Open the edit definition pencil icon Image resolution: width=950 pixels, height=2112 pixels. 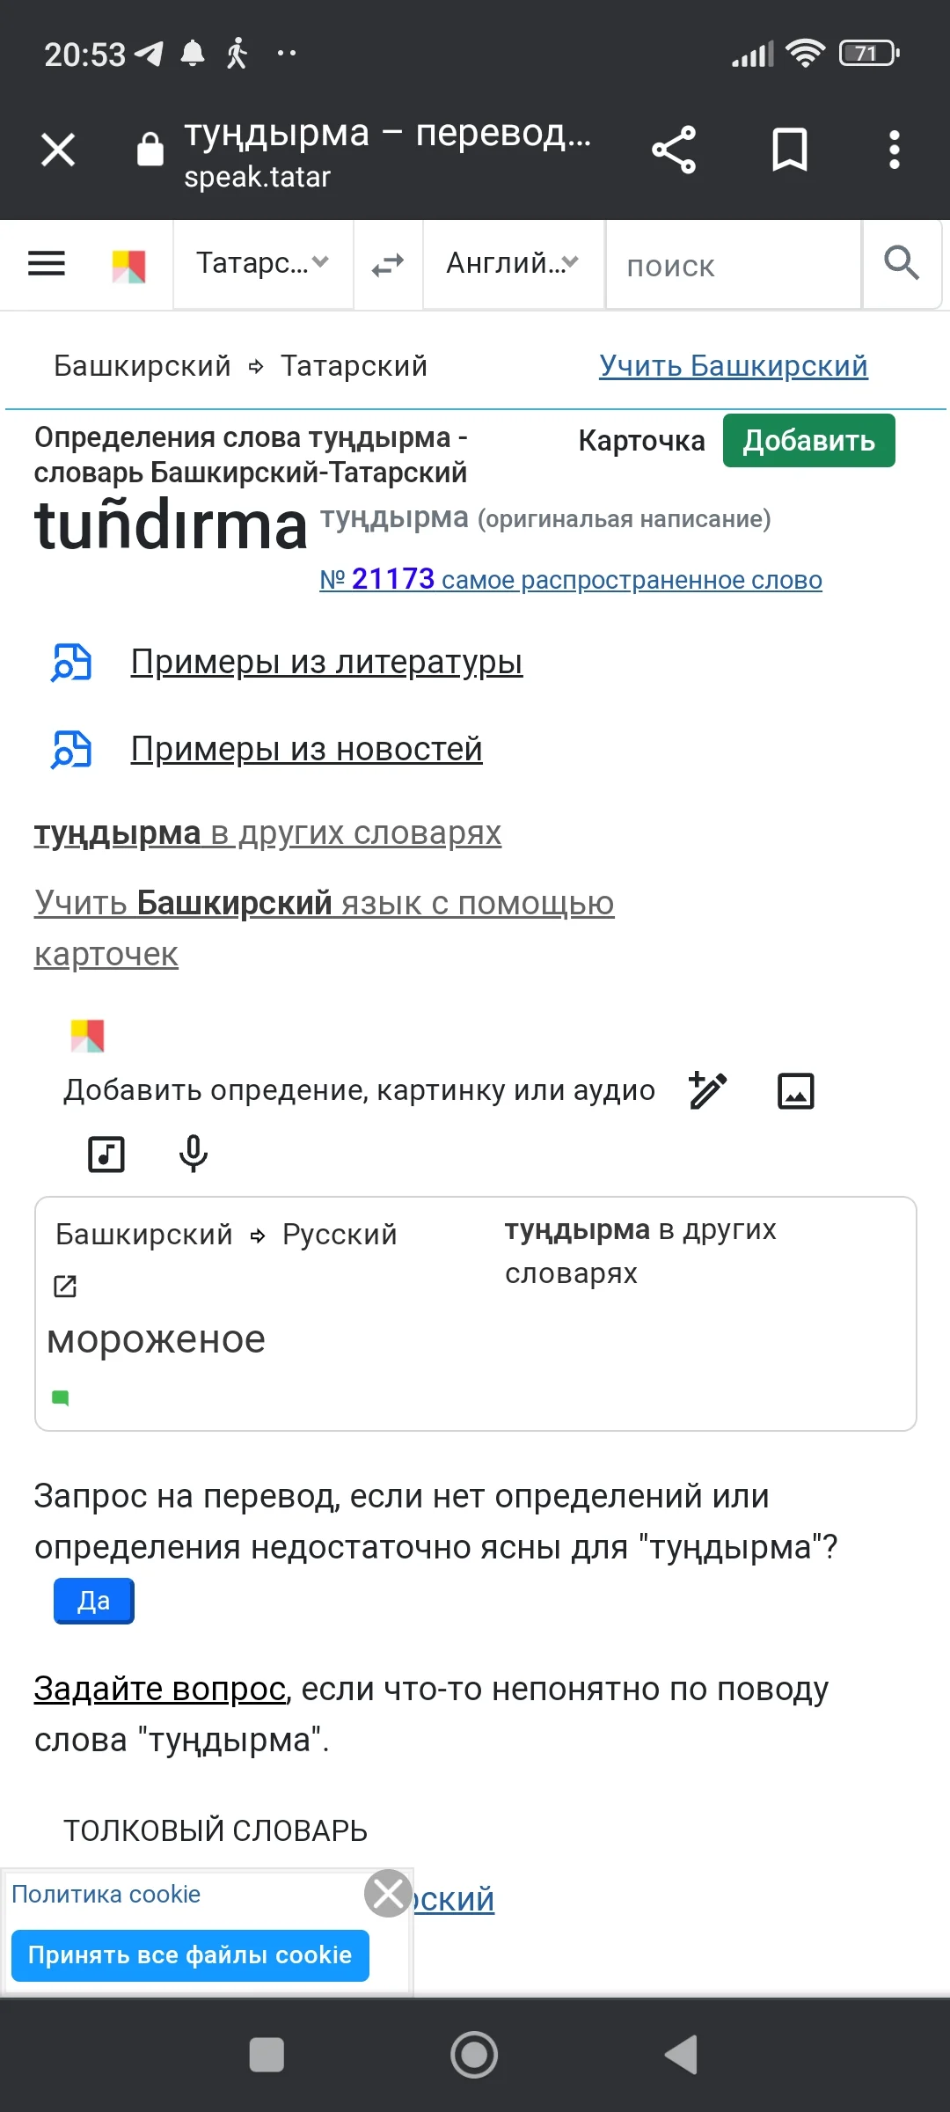click(708, 1089)
